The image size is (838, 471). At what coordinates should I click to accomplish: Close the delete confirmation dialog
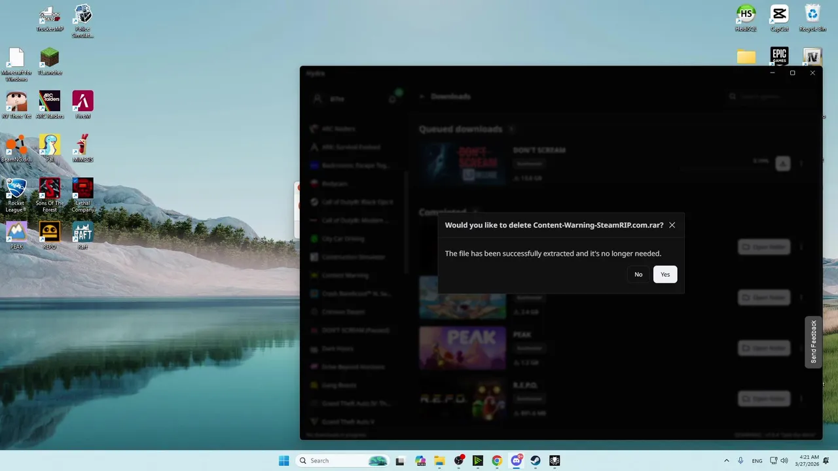(x=672, y=225)
